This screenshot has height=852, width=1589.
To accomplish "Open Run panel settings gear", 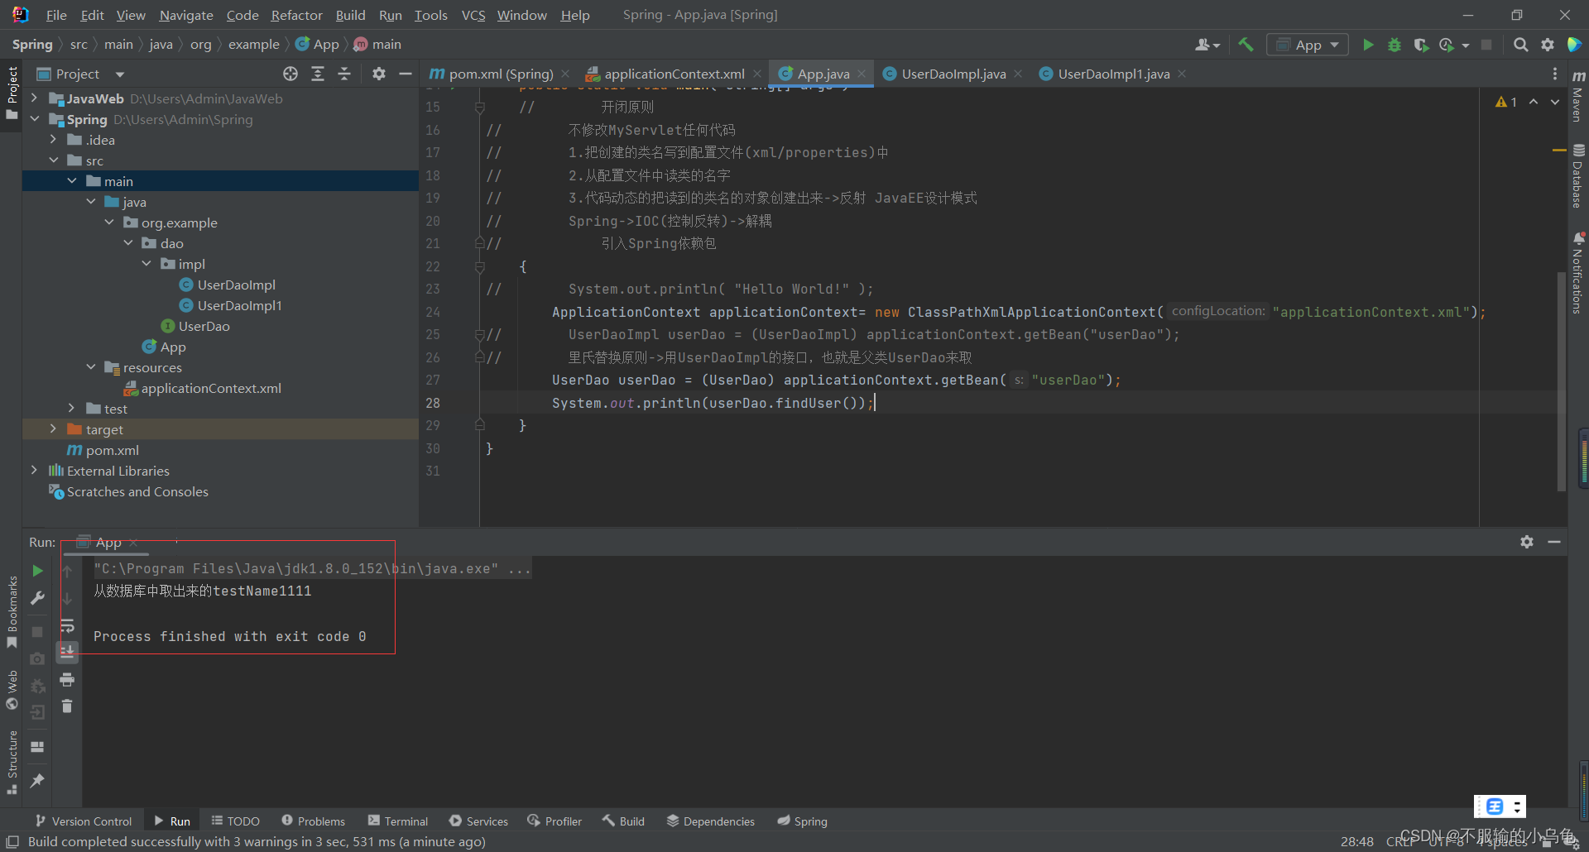I will click(1527, 542).
